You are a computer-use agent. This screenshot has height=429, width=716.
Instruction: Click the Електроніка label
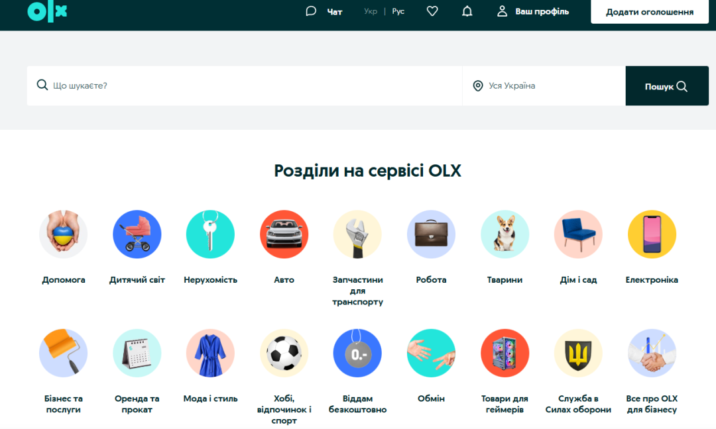click(652, 280)
